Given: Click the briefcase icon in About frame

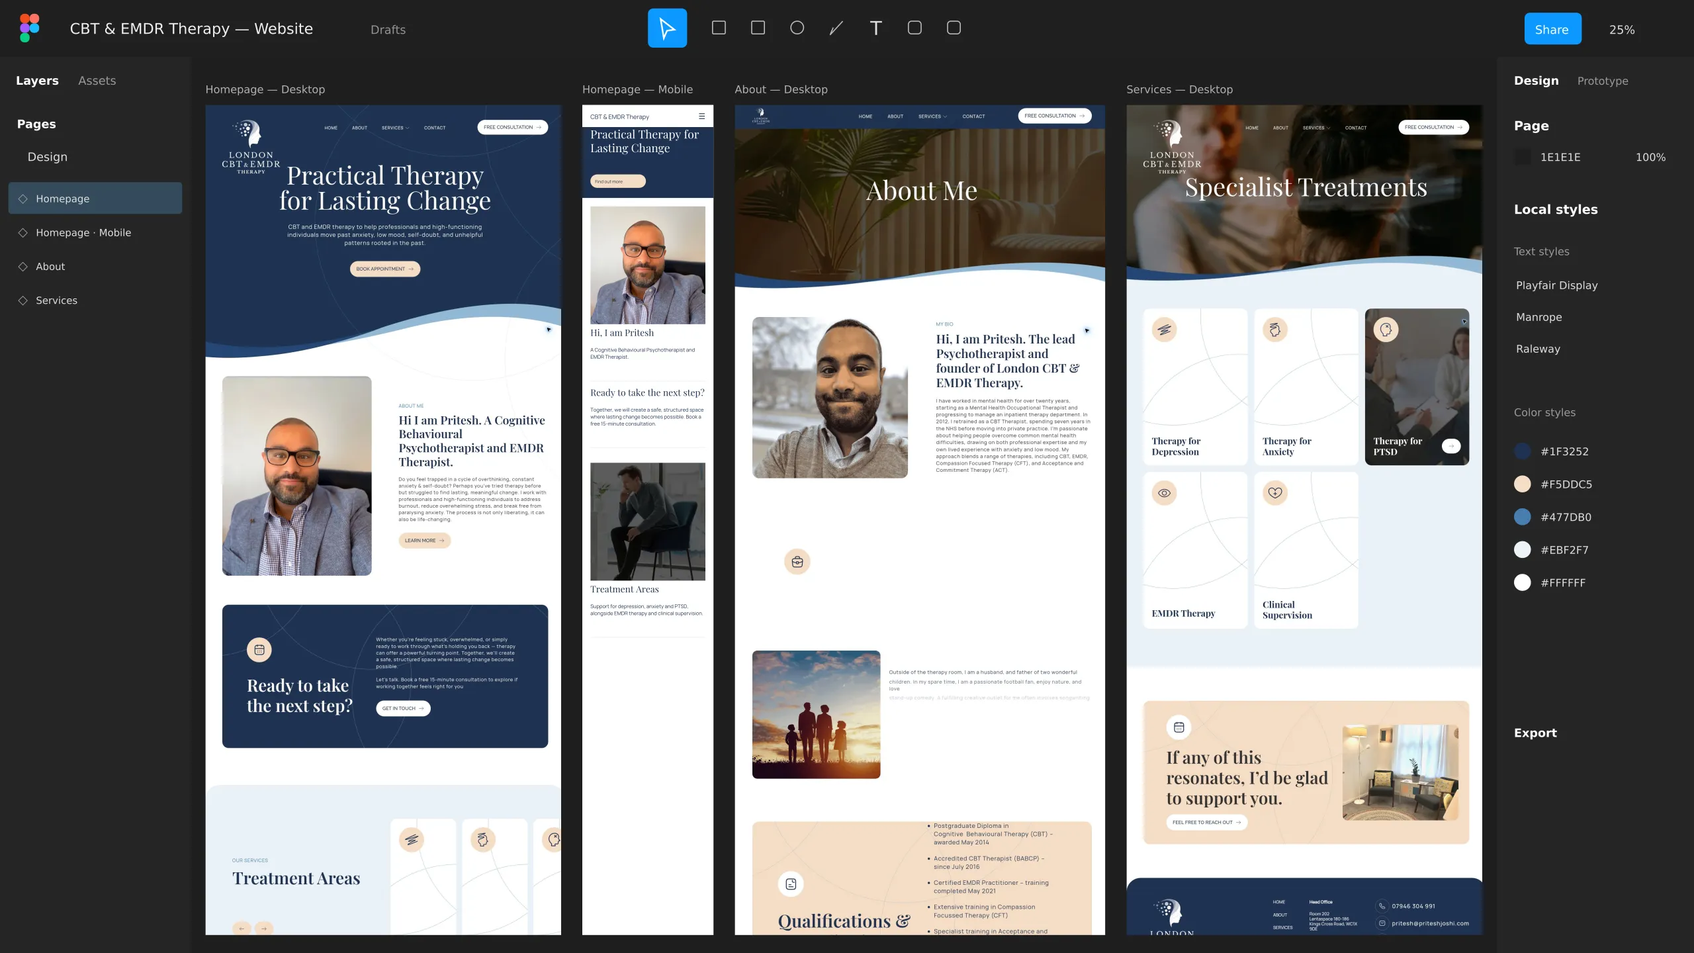Looking at the screenshot, I should 797,562.
